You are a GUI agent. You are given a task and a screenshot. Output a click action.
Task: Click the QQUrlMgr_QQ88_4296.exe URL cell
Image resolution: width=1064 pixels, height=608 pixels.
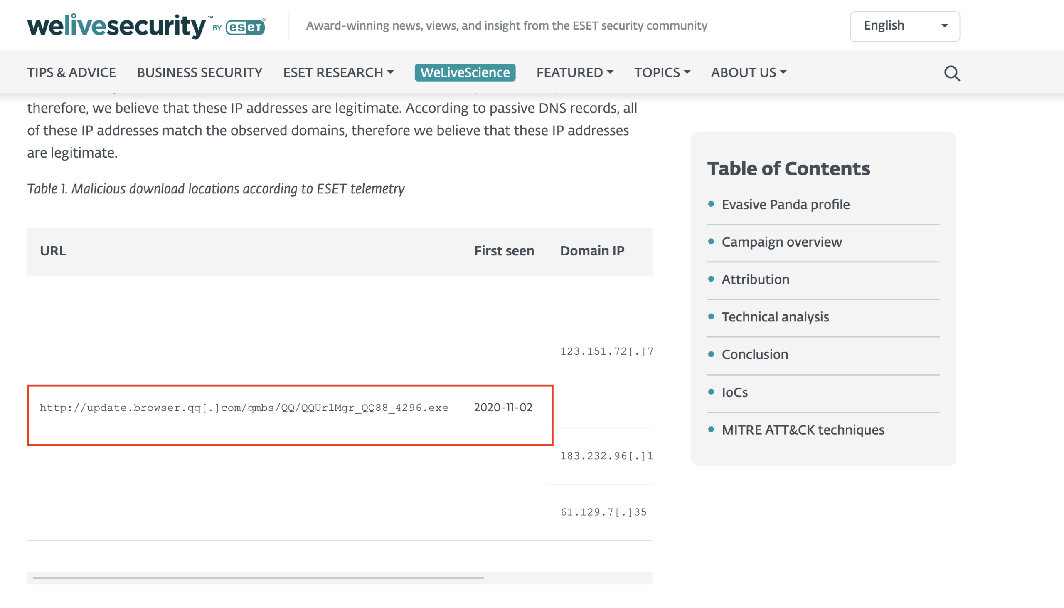pos(244,408)
